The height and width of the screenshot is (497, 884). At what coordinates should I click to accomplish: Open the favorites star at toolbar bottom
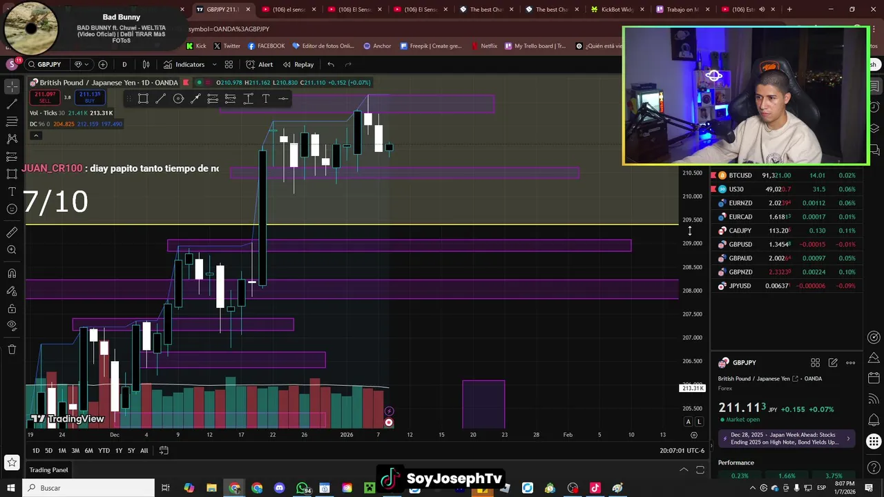click(x=12, y=462)
